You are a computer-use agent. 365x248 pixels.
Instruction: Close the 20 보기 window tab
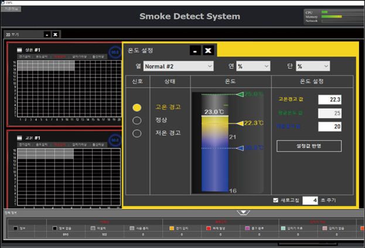click(56, 35)
